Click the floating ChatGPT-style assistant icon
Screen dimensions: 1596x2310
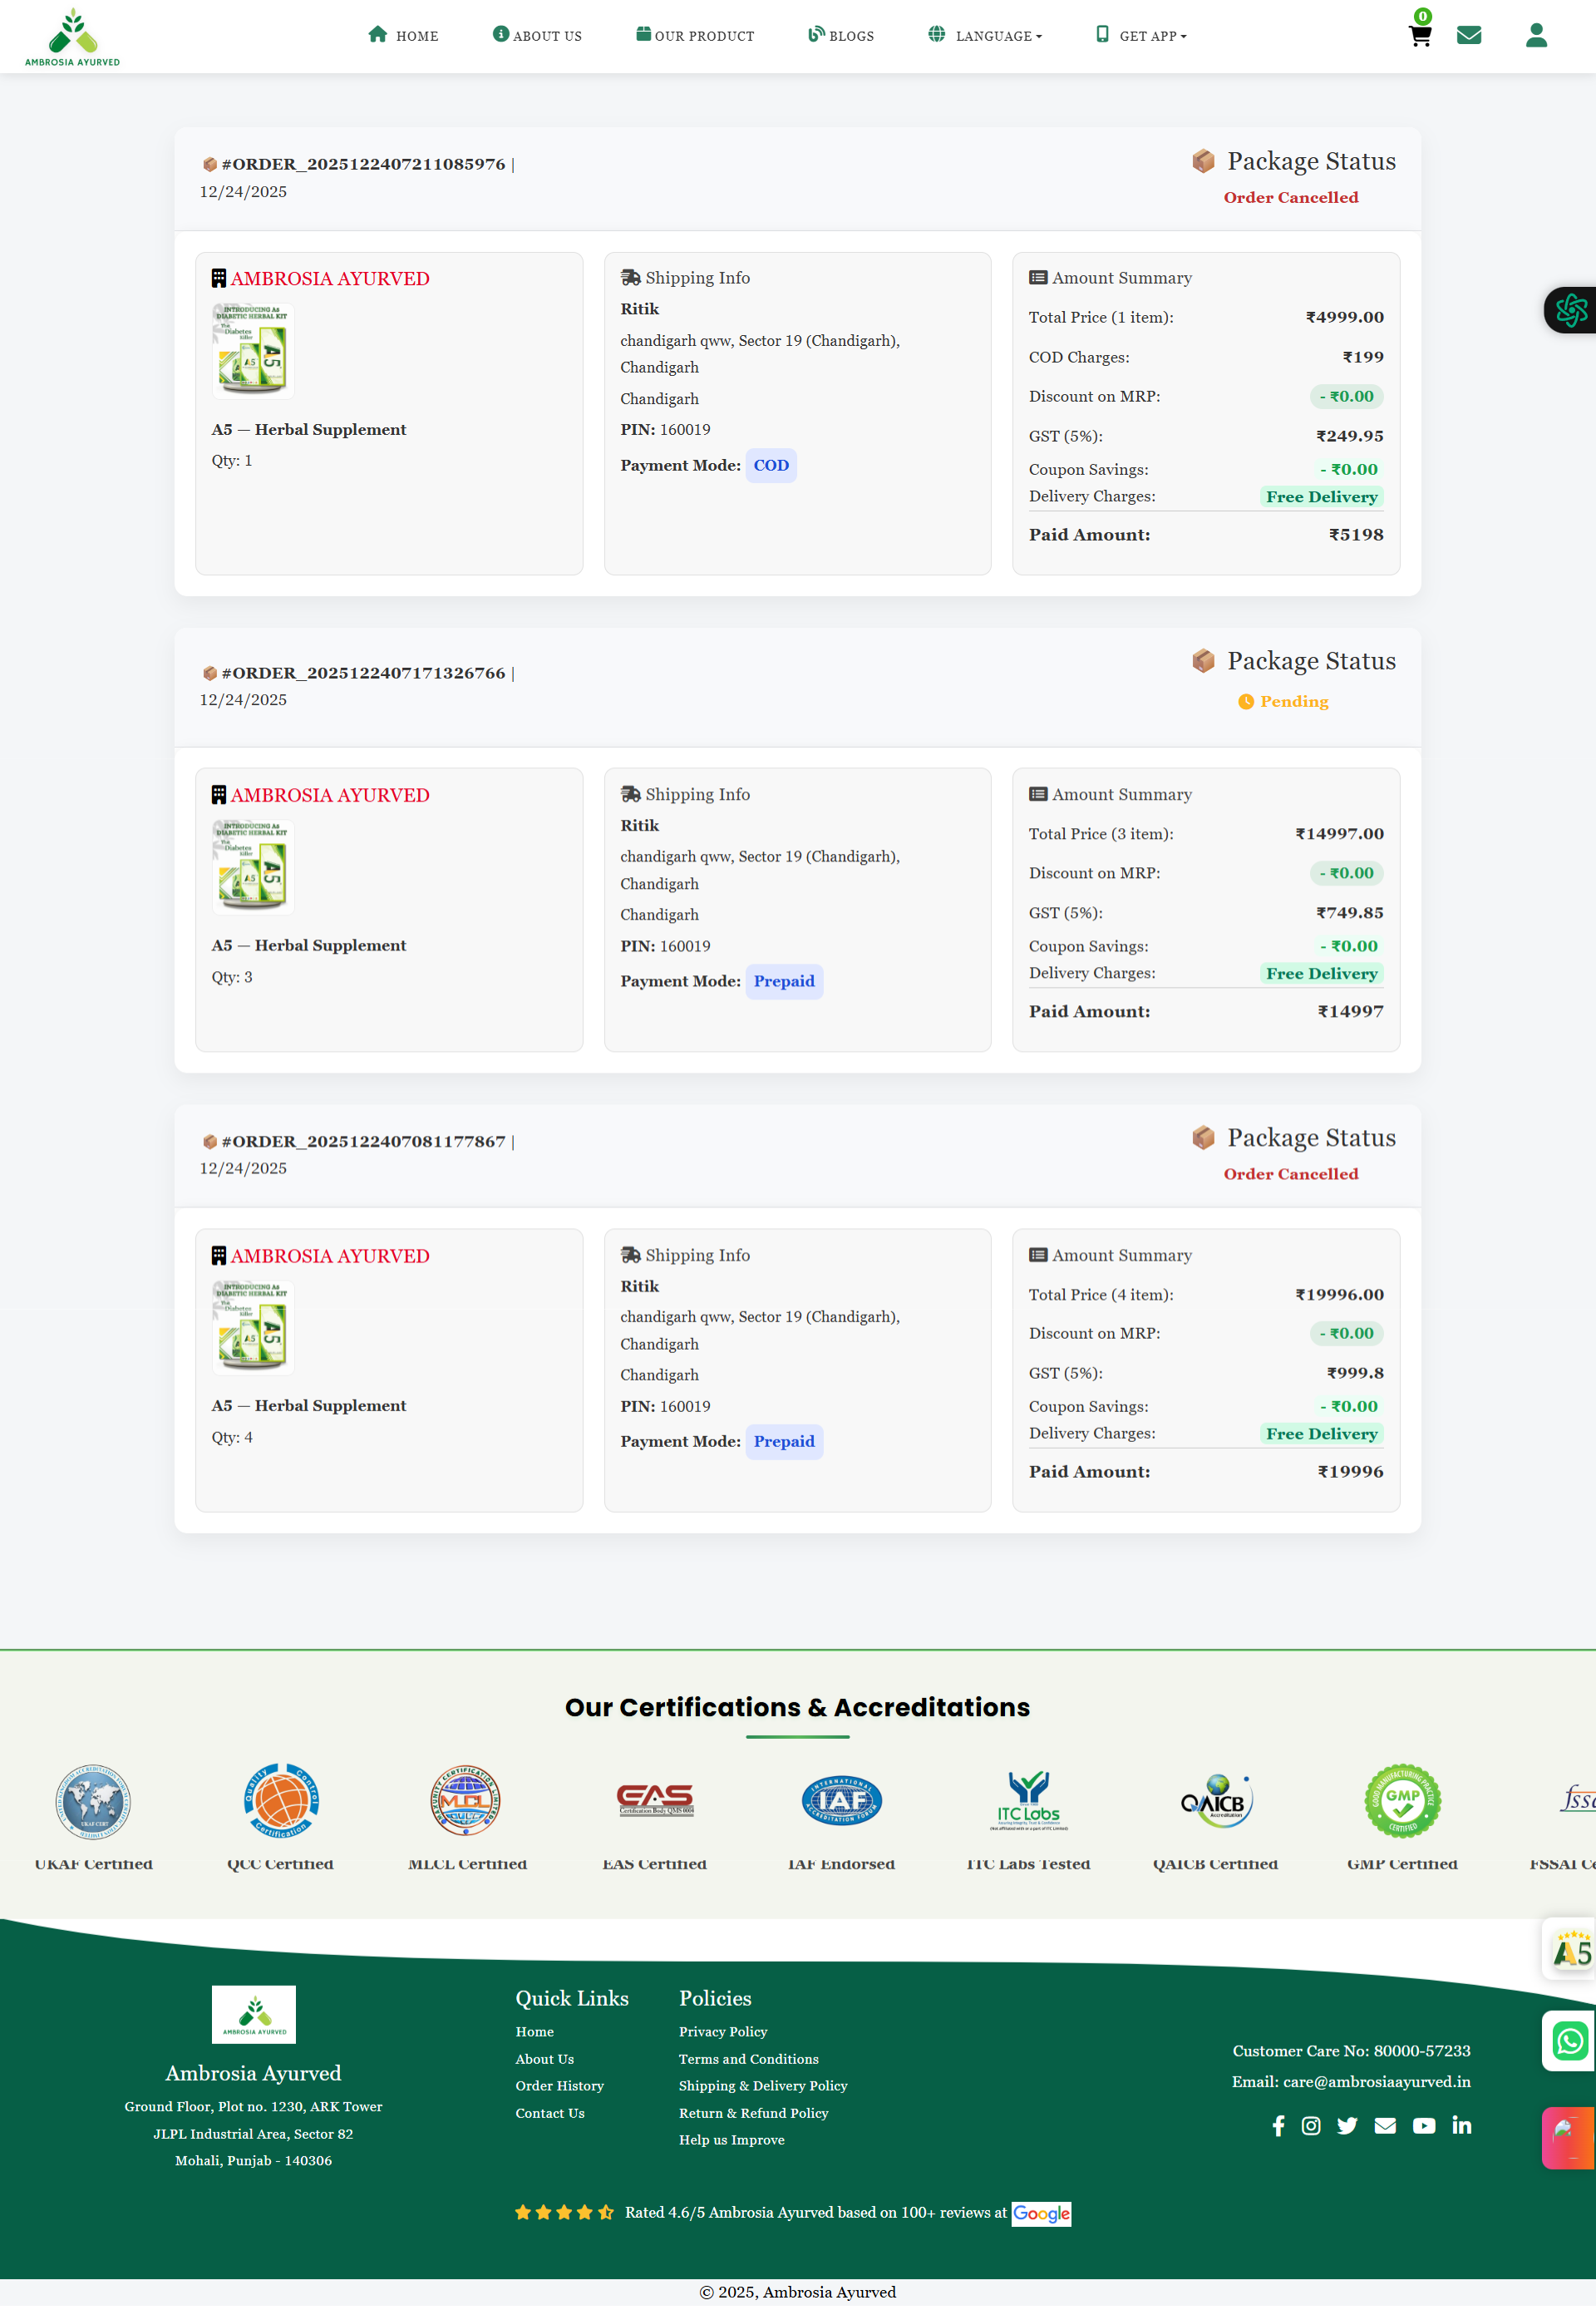(x=1571, y=310)
